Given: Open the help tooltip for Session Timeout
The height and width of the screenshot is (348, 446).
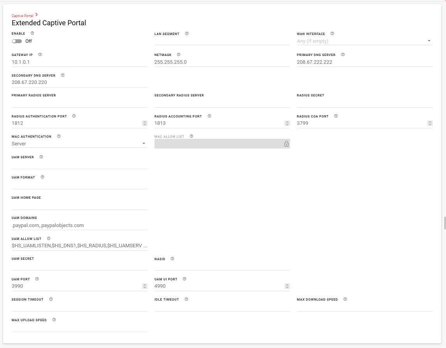Looking at the screenshot, I should pyautogui.click(x=51, y=299).
